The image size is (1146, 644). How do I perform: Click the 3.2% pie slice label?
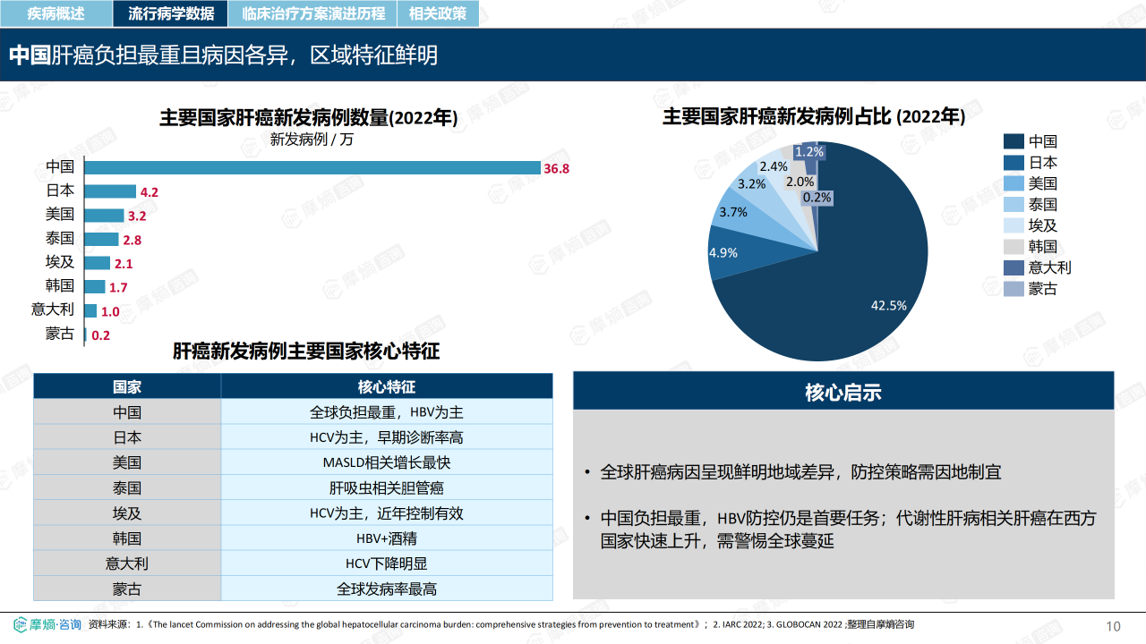coord(752,184)
